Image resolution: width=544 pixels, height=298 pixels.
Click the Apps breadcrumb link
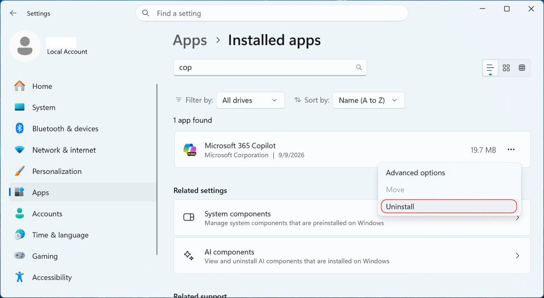pyautogui.click(x=190, y=40)
